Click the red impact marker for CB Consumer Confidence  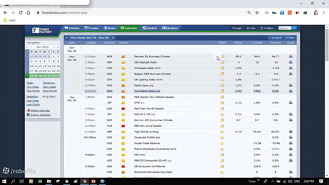click(123, 166)
